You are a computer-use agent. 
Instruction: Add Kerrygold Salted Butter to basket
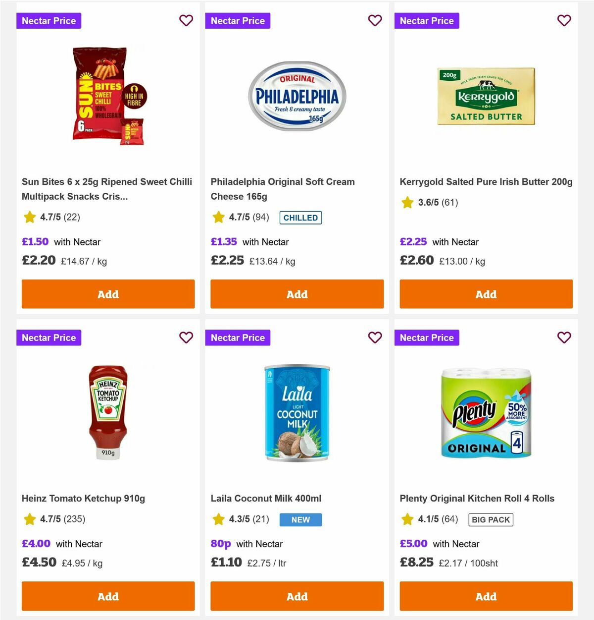(486, 294)
